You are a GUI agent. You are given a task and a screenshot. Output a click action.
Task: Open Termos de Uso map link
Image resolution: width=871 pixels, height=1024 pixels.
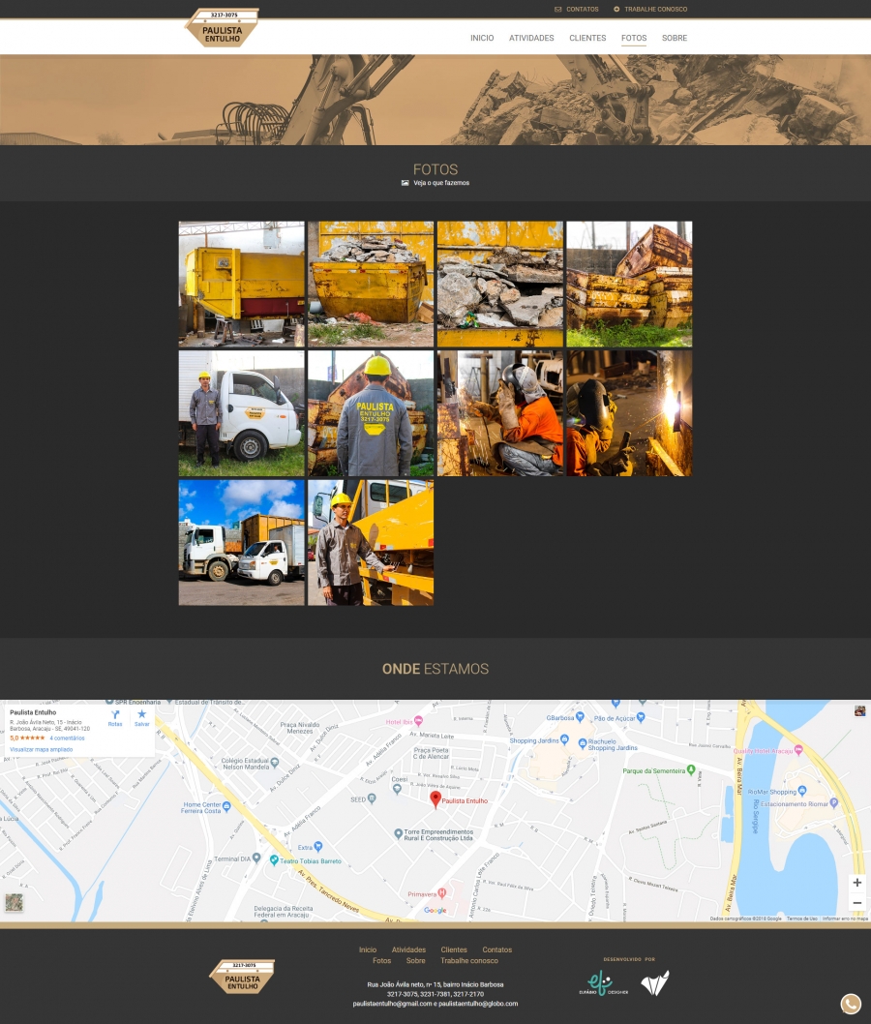801,919
